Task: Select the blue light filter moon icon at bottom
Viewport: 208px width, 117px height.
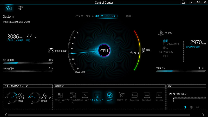Action: coord(185,107)
